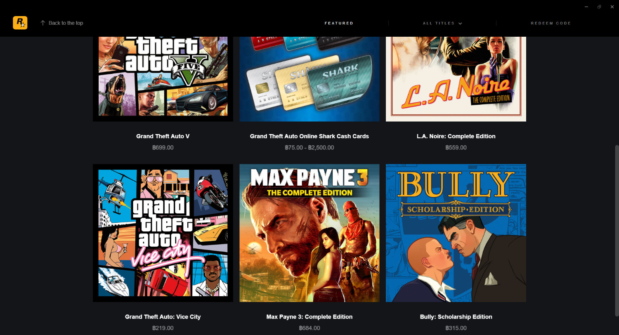Open the Redeem Code page
This screenshot has width=619, height=335.
point(551,23)
